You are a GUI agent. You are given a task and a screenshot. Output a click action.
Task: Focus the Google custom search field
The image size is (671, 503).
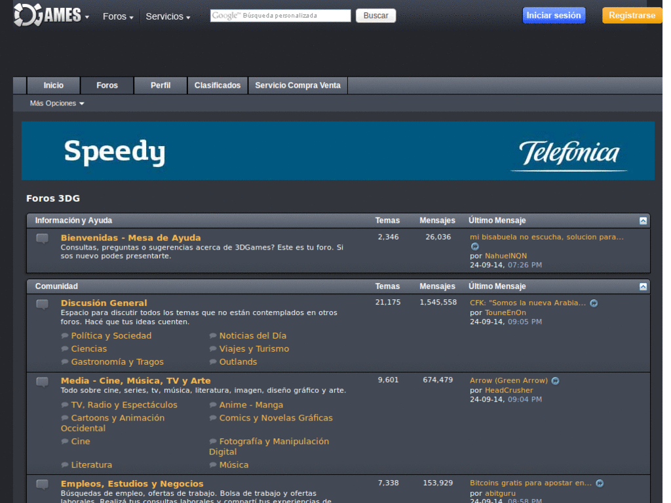point(280,16)
